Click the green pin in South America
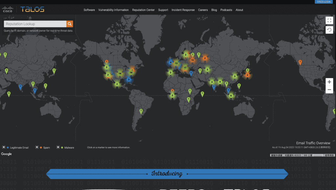The image size is (336, 190). [x=141, y=111]
